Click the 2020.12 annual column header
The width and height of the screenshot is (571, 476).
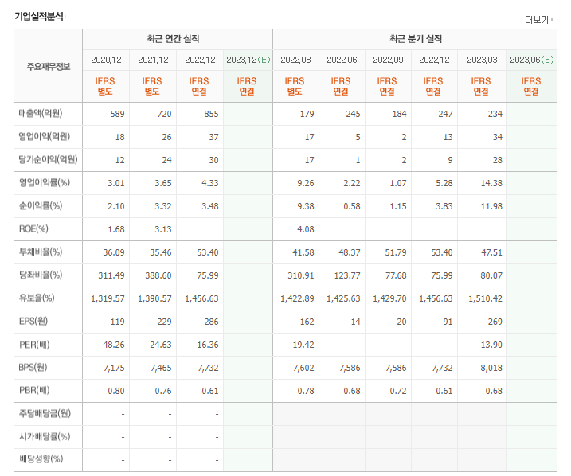click(106, 60)
